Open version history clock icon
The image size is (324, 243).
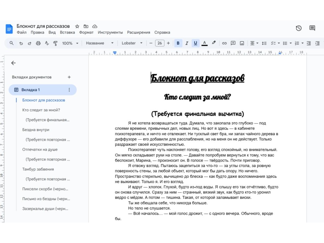click(x=298, y=28)
